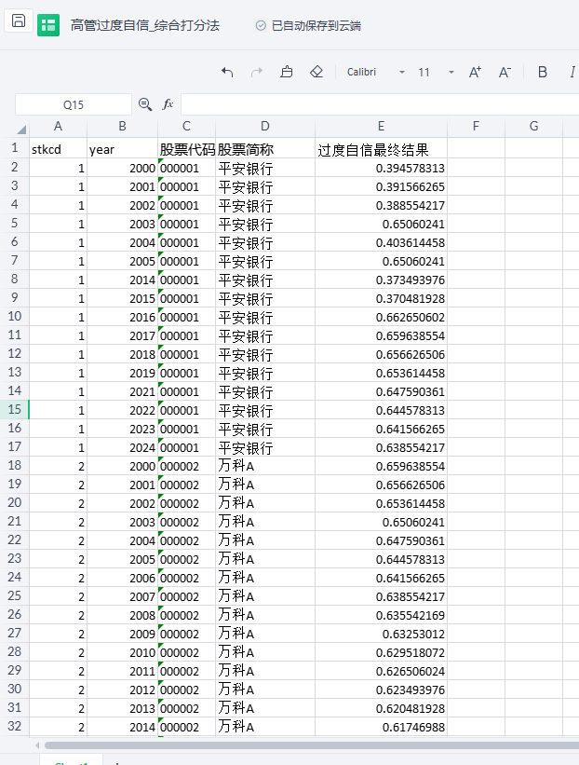Select column B header
Image resolution: width=579 pixels, height=765 pixels.
[x=122, y=127]
